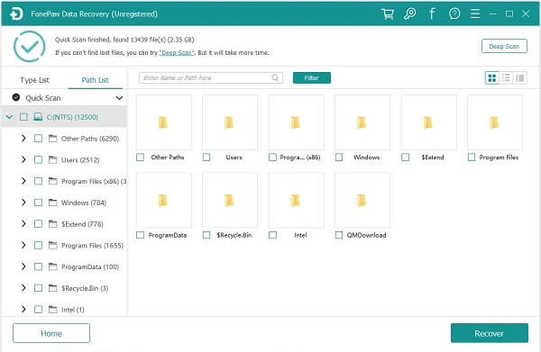The image size is (541, 352).
Task: Check the Users thumbnail checkbox
Action: [206, 157]
